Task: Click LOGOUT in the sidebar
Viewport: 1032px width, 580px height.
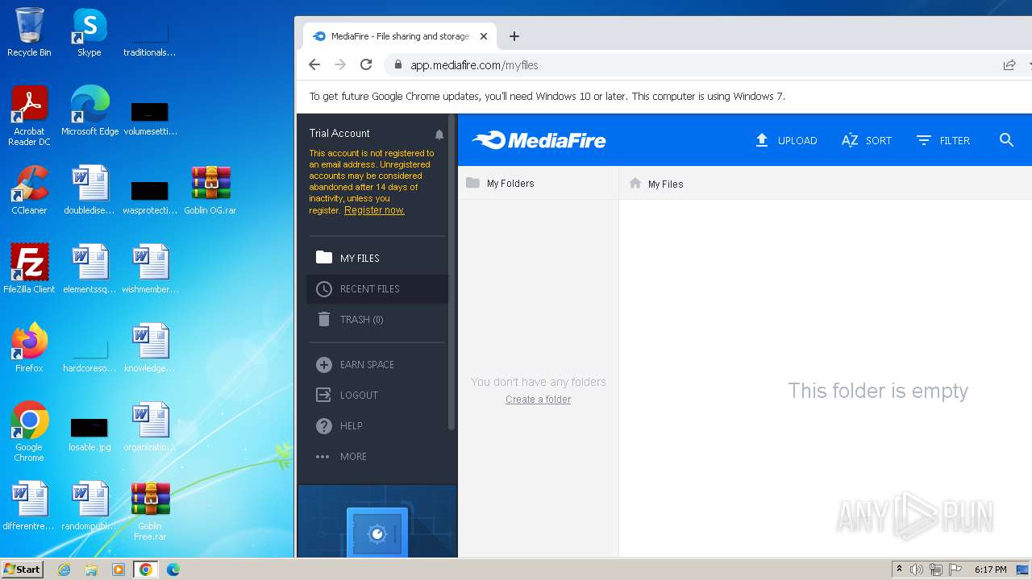Action: (377, 395)
